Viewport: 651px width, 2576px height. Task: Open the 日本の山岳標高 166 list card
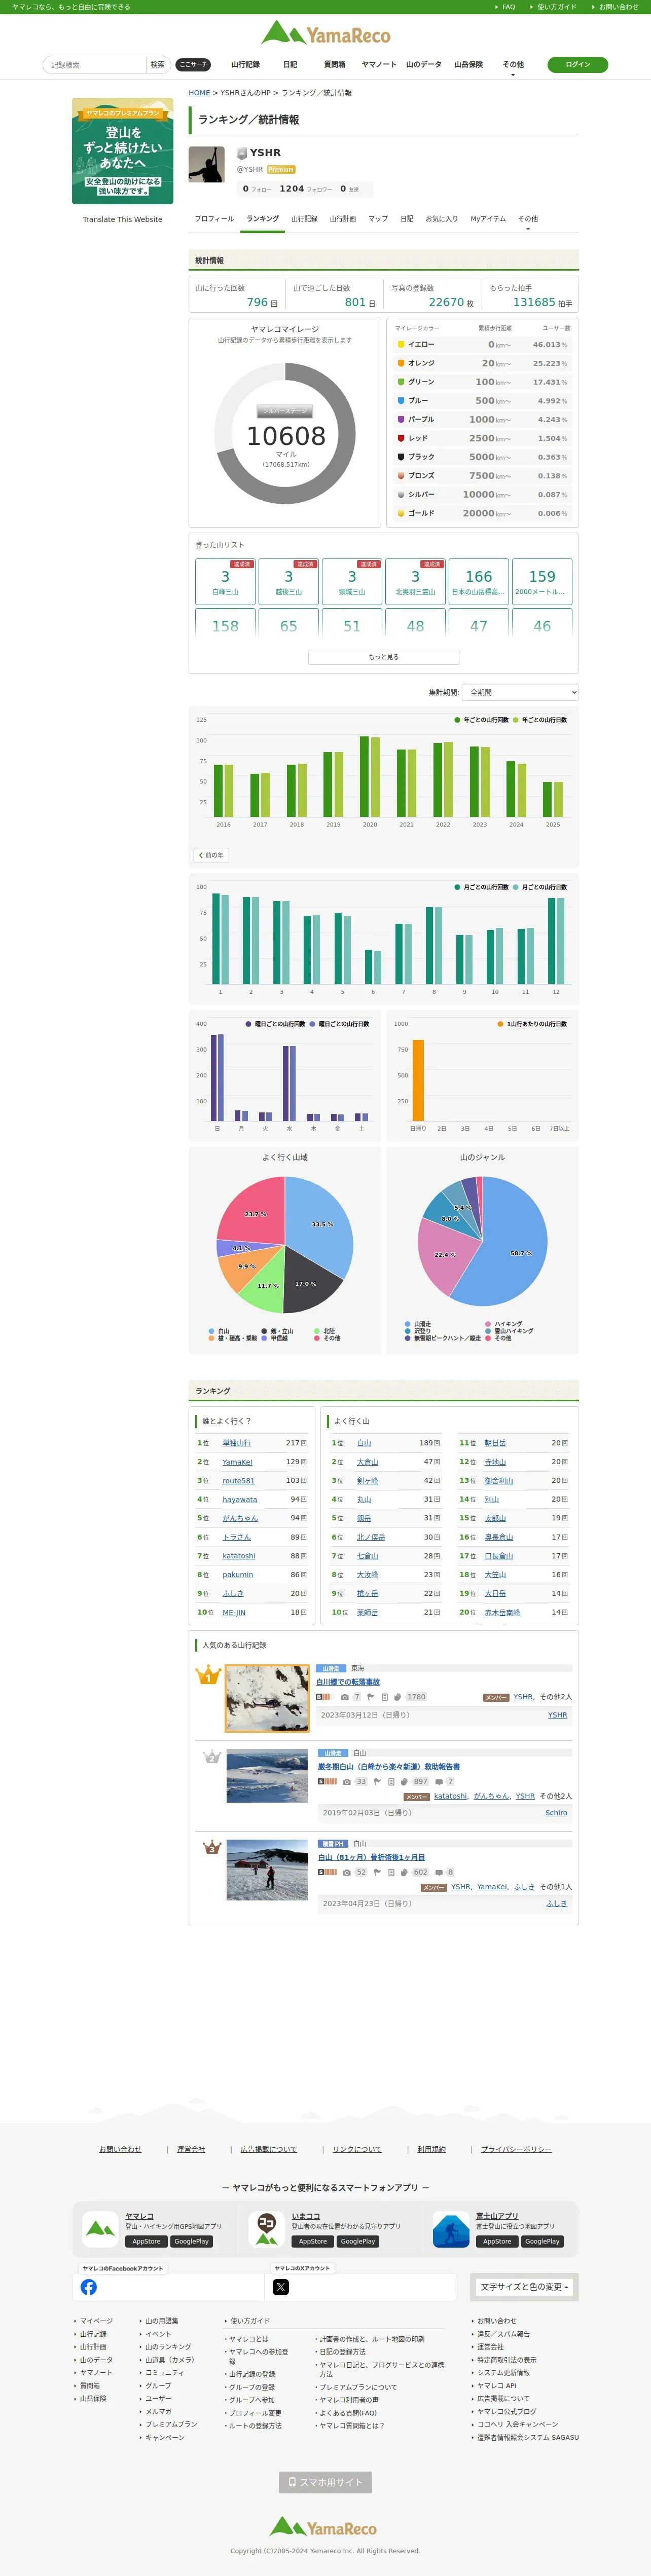coord(479,581)
